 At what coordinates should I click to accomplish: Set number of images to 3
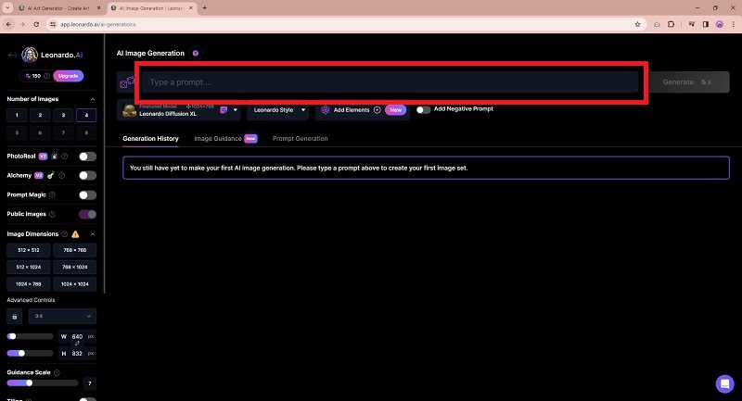click(63, 115)
